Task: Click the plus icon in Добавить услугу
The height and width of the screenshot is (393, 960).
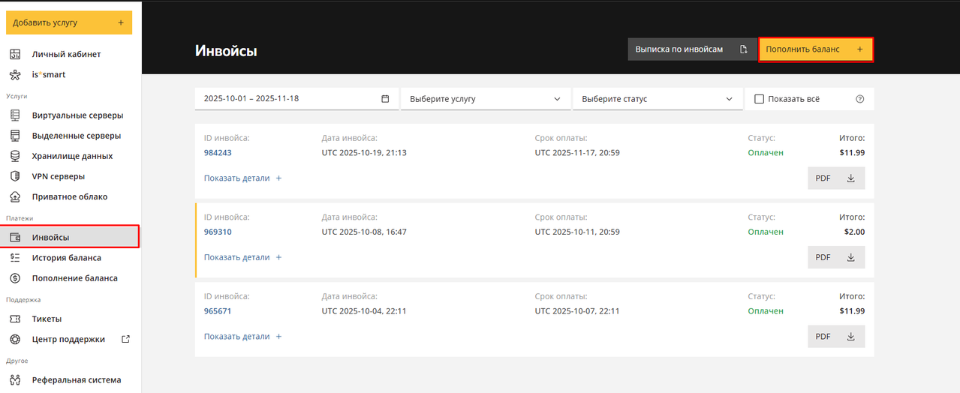Action: (x=121, y=22)
